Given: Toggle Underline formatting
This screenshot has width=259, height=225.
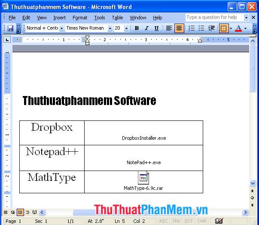Looking at the screenshot, I should coord(156,28).
